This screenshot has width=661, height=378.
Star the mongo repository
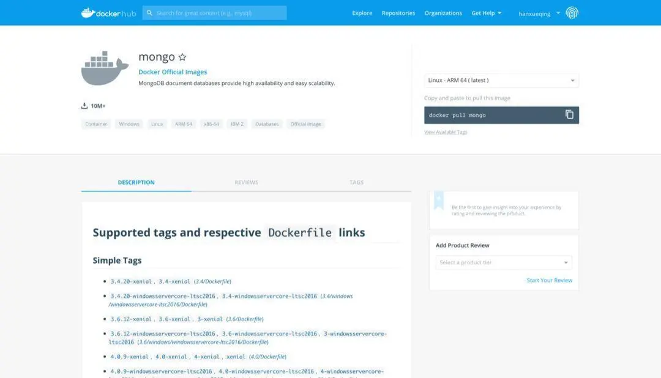click(182, 57)
